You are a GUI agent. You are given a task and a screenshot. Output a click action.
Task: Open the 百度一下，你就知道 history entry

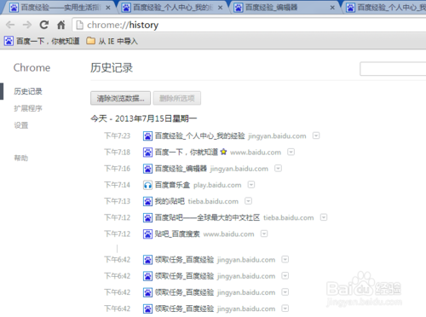click(187, 153)
